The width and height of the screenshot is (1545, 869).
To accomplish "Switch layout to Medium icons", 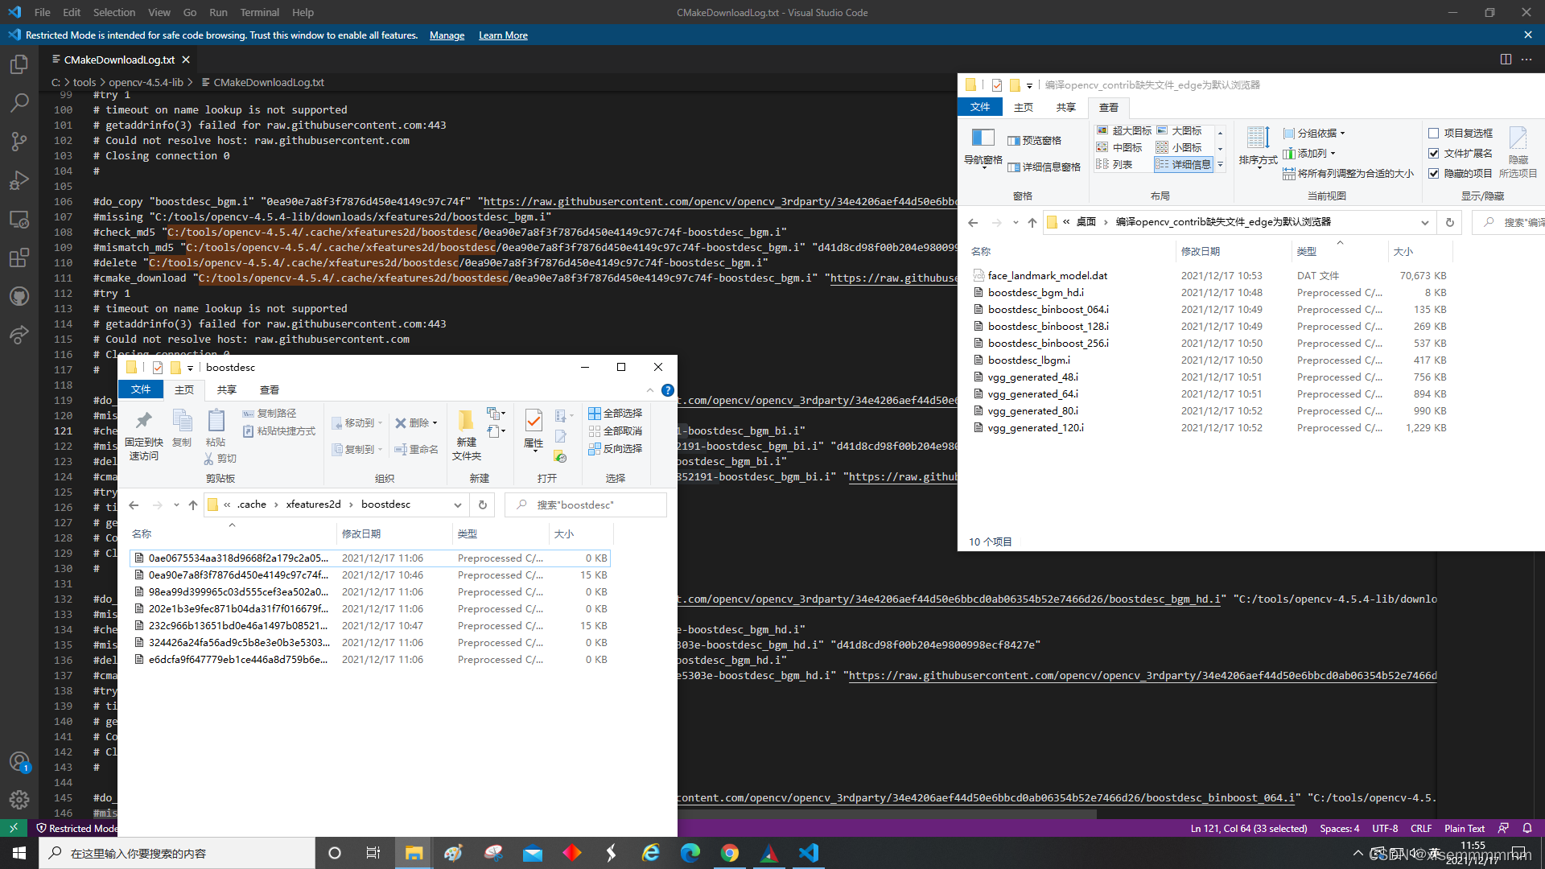I will (x=1119, y=147).
